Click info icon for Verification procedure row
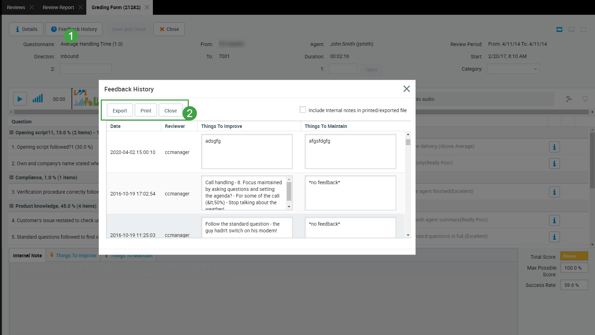The width and height of the screenshot is (595, 335). tap(554, 192)
